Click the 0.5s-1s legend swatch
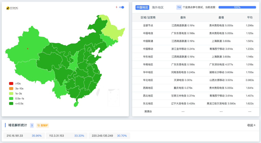Viewport: 261px width, 143px height. (11, 98)
